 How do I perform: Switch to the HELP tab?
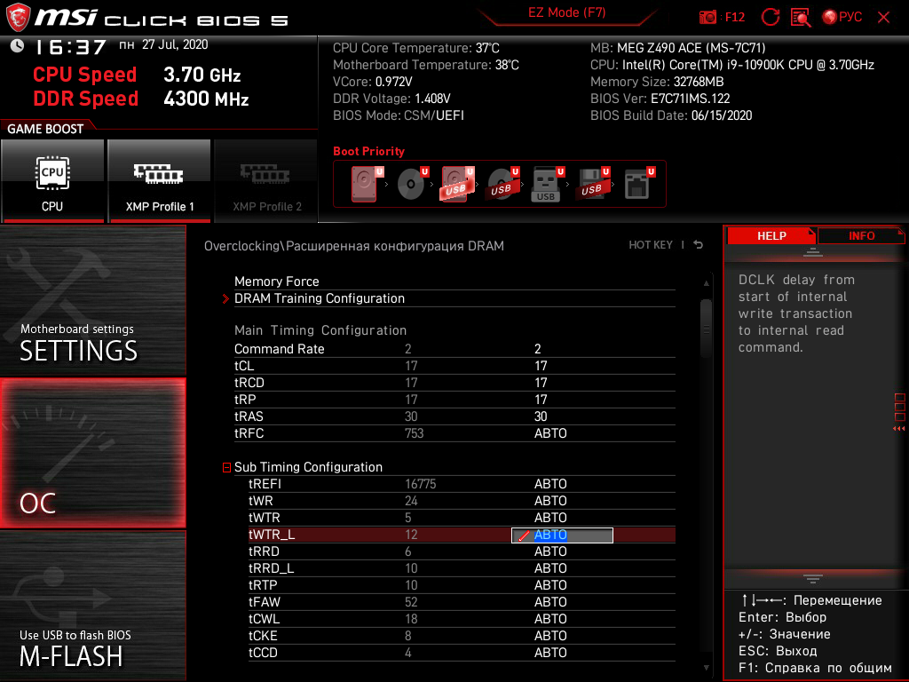771,235
